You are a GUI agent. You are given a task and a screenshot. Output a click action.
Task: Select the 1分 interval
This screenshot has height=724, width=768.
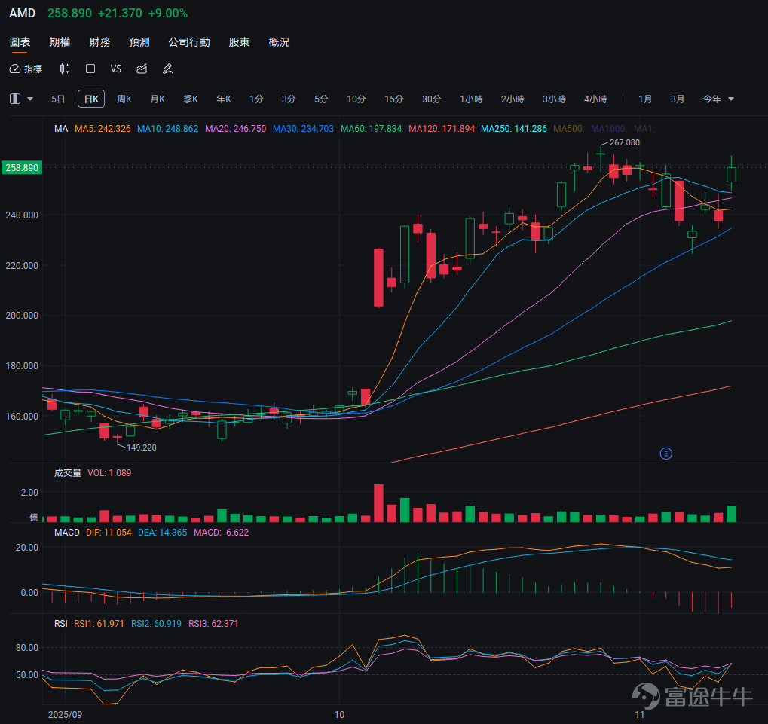pyautogui.click(x=256, y=99)
